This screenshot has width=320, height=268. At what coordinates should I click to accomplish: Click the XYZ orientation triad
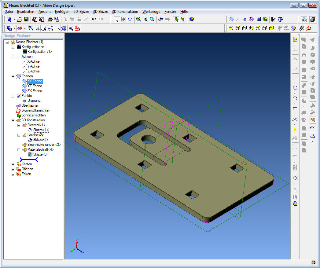pyautogui.click(x=77, y=247)
